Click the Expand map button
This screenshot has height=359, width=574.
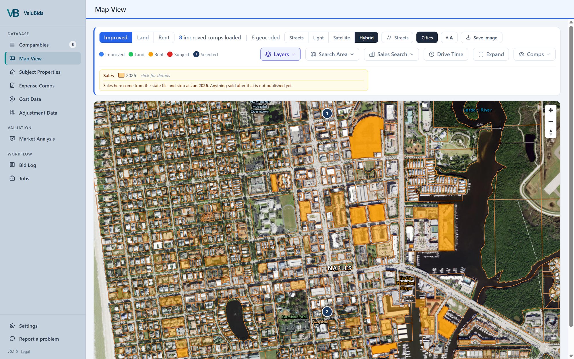[x=491, y=54]
